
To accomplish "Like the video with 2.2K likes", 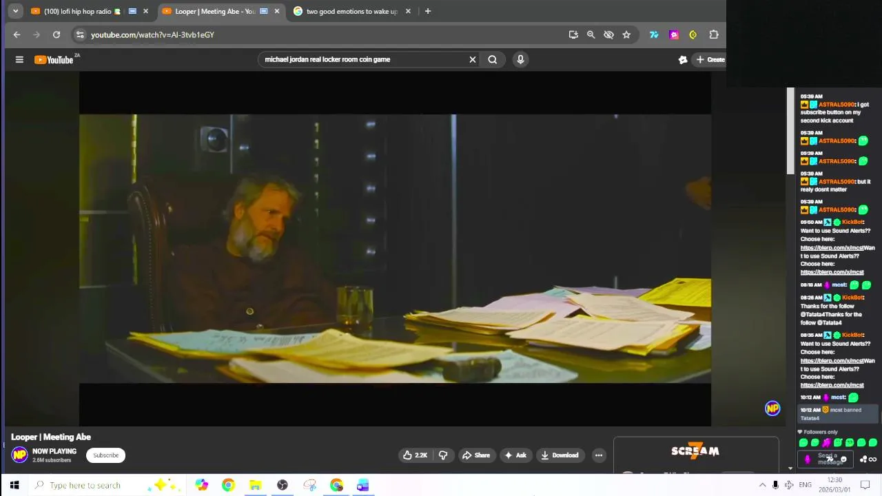I will pyautogui.click(x=416, y=455).
